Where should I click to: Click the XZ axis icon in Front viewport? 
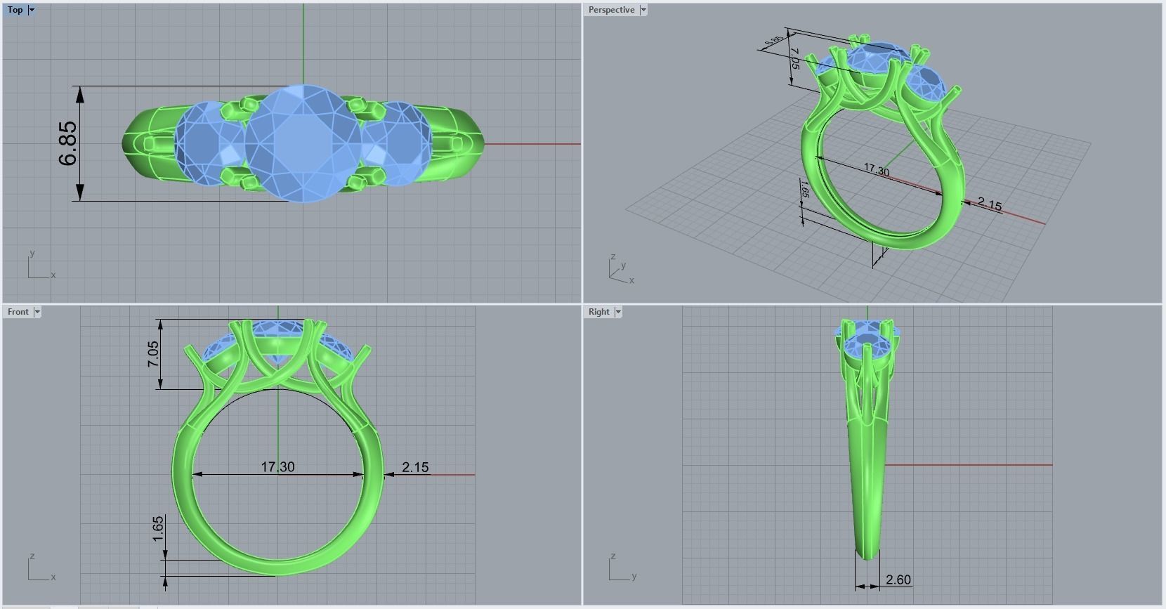click(41, 568)
